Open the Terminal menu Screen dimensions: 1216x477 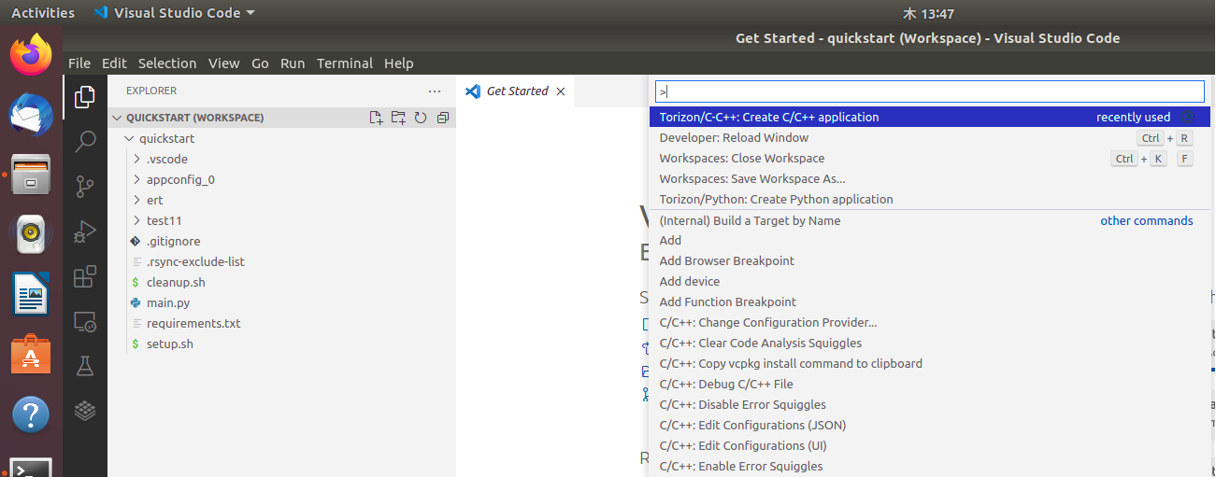(345, 63)
